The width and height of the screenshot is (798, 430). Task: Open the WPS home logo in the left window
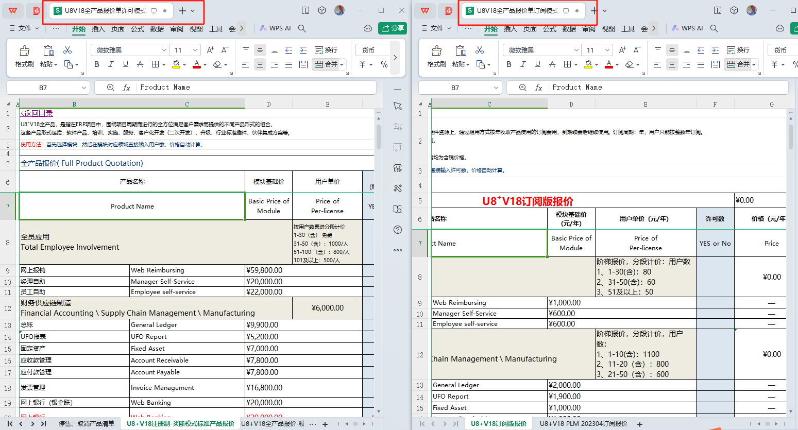point(13,10)
